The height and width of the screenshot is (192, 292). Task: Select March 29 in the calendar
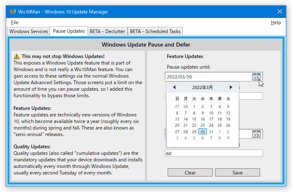tap(194, 132)
